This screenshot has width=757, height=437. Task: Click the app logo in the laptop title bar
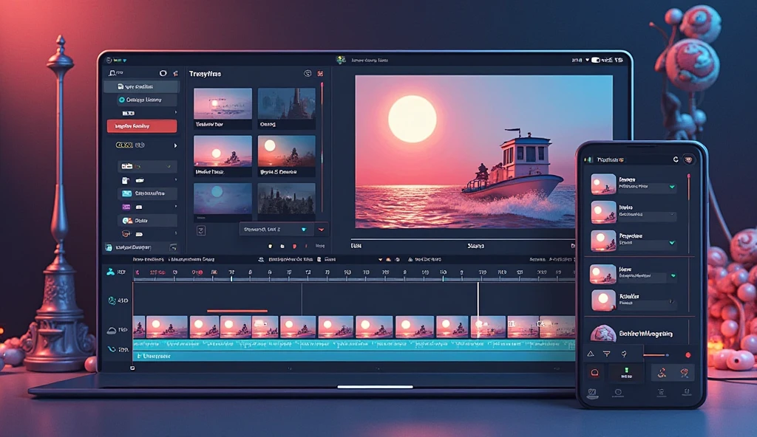point(341,60)
